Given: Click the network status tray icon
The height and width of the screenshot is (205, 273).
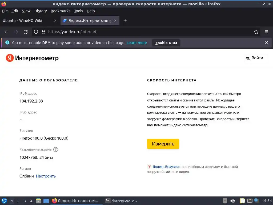Looking at the screenshot, I should click(250, 201).
